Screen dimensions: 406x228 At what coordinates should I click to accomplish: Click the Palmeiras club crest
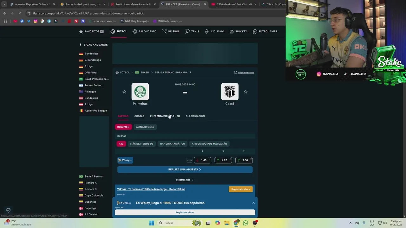pyautogui.click(x=140, y=92)
